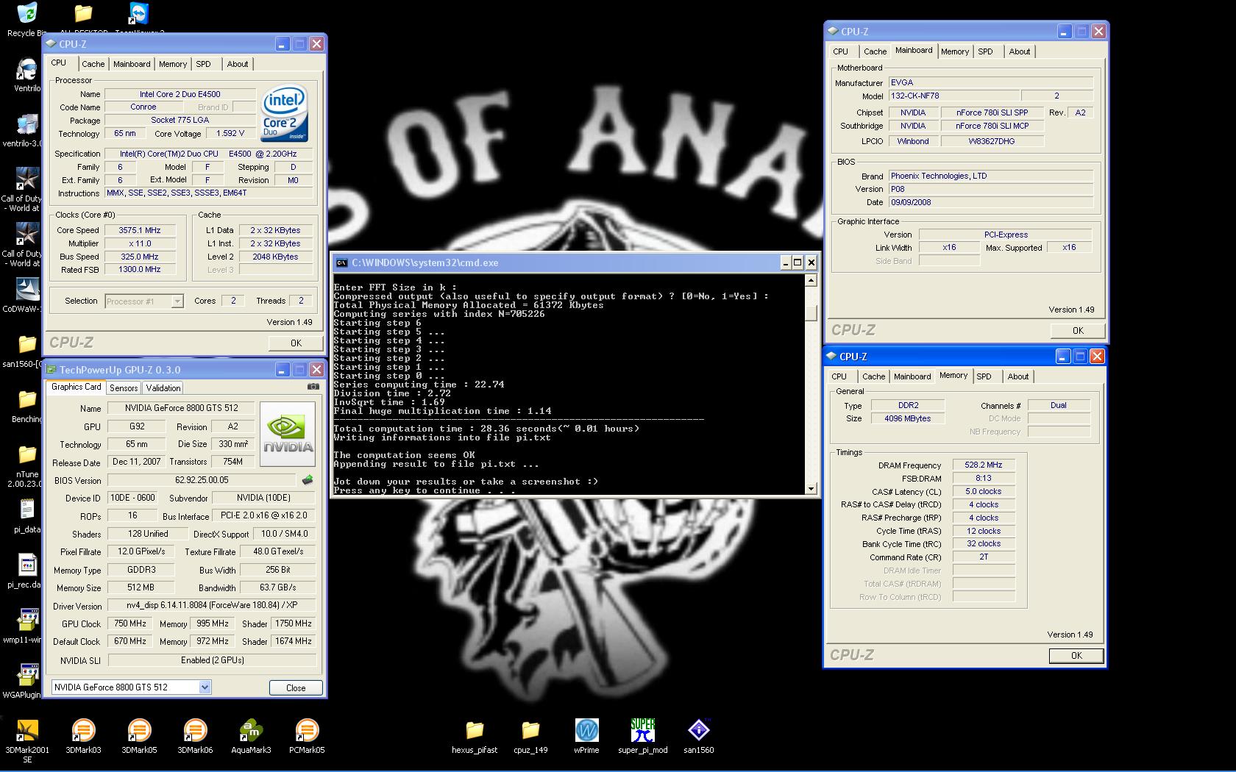Image resolution: width=1236 pixels, height=772 pixels.
Task: Switch to Cache tab in top-left CPU-Z
Action: tap(93, 64)
